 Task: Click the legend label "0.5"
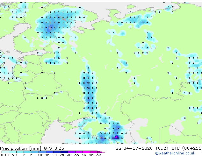11,155
